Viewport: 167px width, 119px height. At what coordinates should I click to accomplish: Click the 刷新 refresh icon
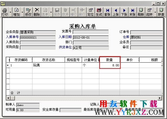click(141, 12)
